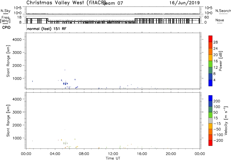Image resolution: width=231 pixels, height=160 pixels.
Task: Click the '10^5' tick right of the noise panel
Action: pos(208,8)
